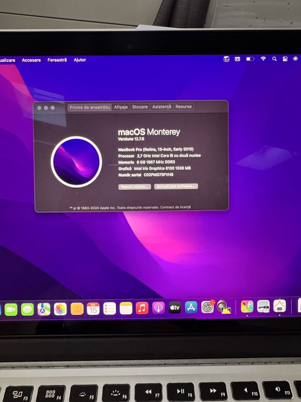Open the System Information icon in Dock

pos(280,306)
